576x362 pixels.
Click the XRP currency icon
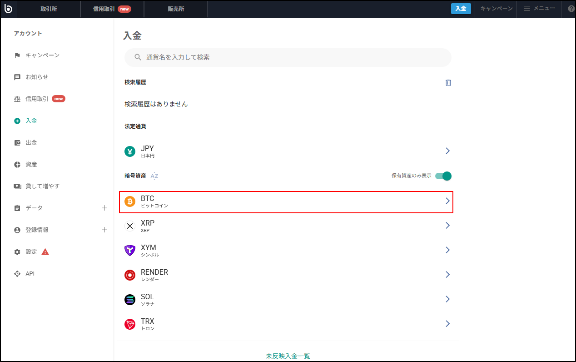130,226
